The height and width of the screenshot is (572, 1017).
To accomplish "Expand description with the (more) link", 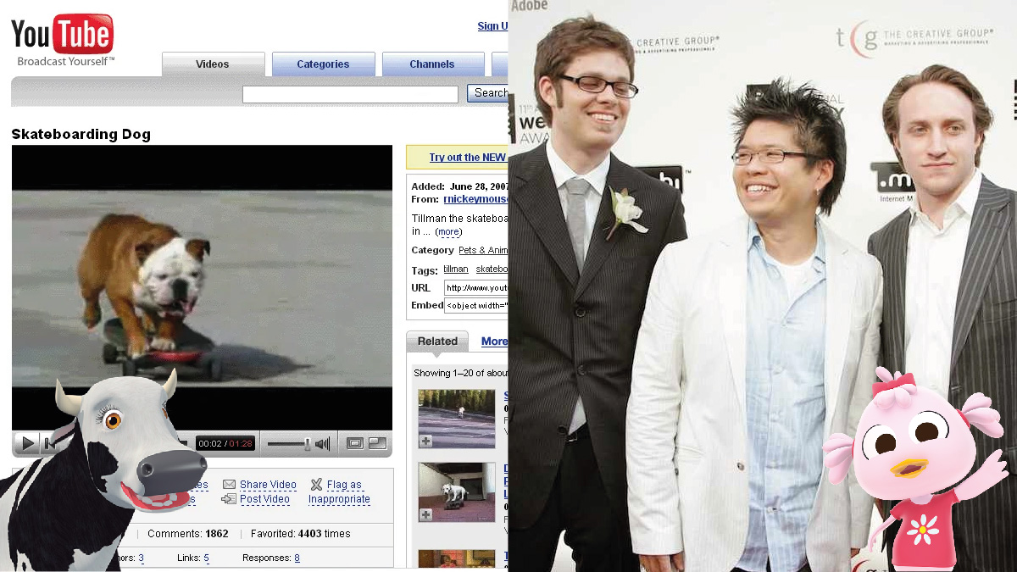I will [x=448, y=231].
